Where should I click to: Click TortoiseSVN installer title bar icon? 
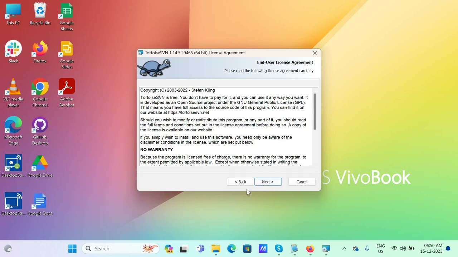pos(141,53)
